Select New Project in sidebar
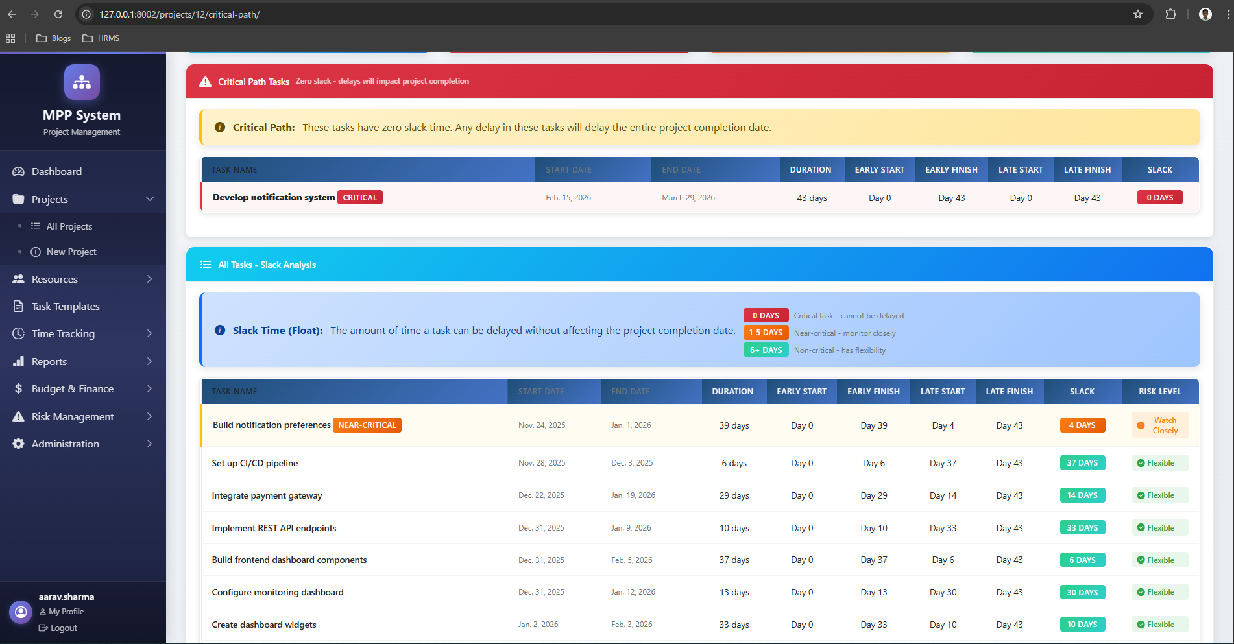Screen dimensions: 1234x644 tap(71, 252)
